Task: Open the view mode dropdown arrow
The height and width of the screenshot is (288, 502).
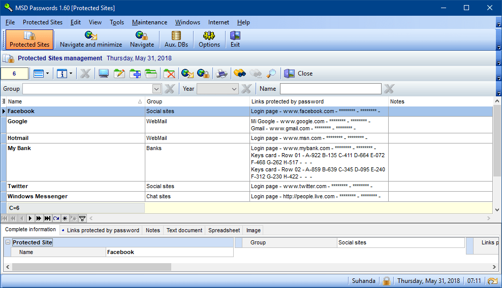Action: tap(47, 74)
